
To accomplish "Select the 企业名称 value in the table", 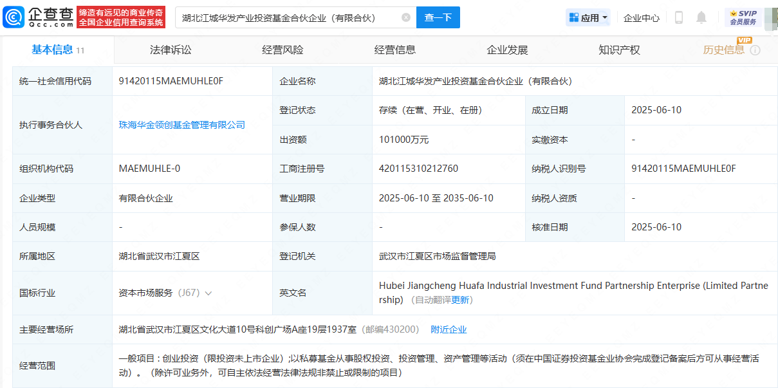I will 476,81.
